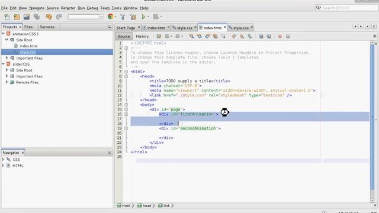Viewport: 379px width, 213px height.
Task: Switch to the Files tab
Action: pos(28,27)
